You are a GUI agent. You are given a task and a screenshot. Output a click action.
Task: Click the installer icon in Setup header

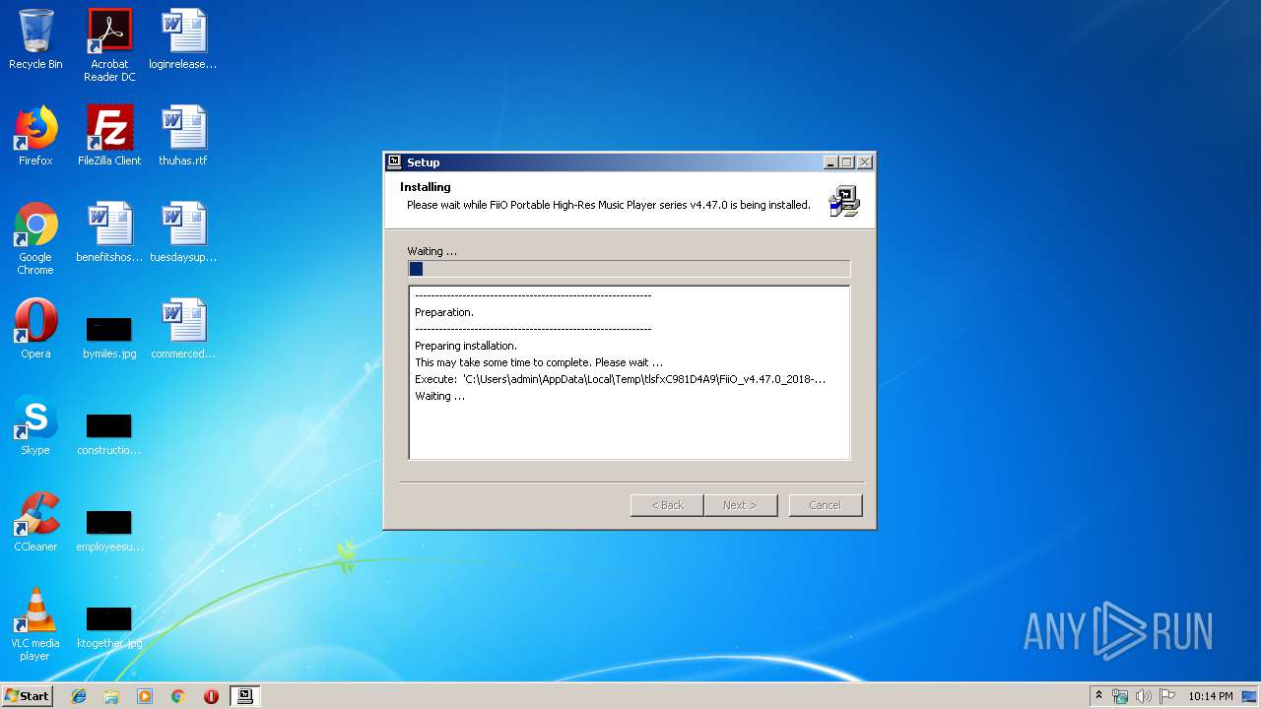(843, 201)
